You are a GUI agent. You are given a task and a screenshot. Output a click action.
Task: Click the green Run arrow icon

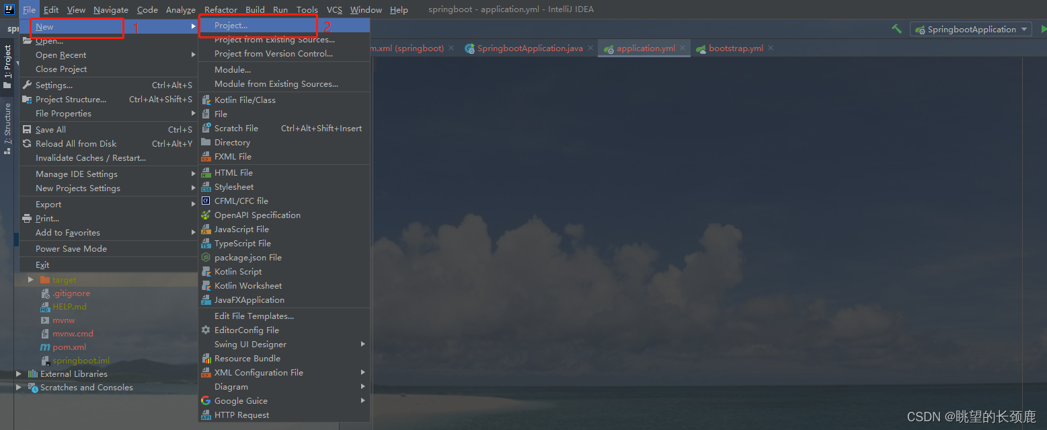coord(1044,29)
